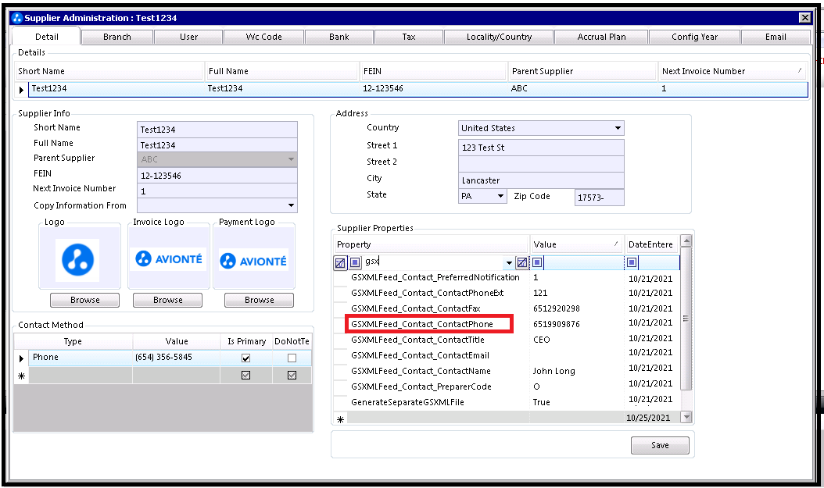This screenshot has height=488, width=824.
Task: Open the Wc Code tab
Action: (263, 37)
